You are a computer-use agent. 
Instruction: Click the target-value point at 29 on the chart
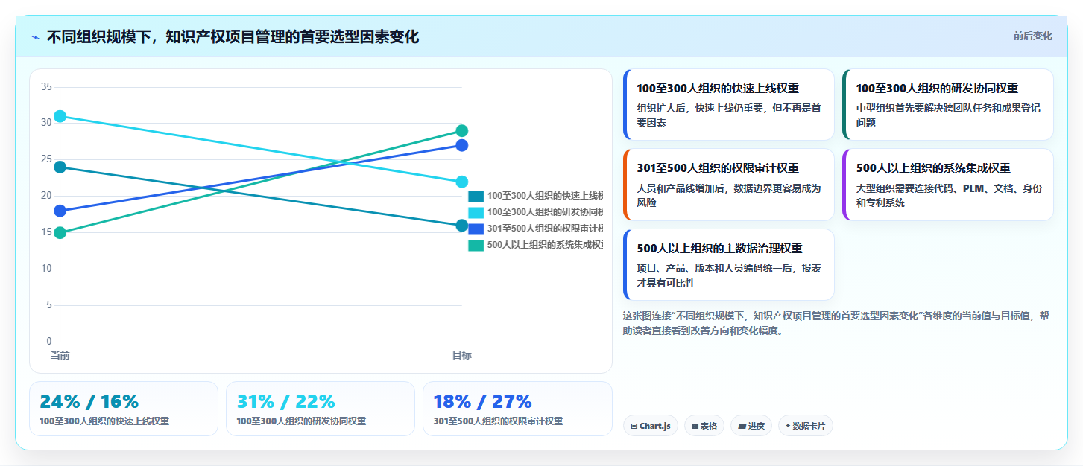(x=461, y=131)
